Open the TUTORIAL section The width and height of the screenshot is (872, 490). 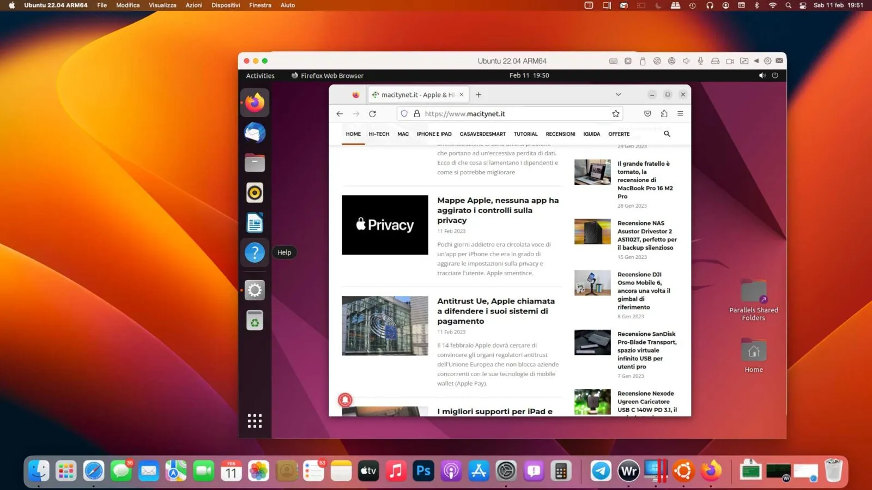tap(525, 134)
